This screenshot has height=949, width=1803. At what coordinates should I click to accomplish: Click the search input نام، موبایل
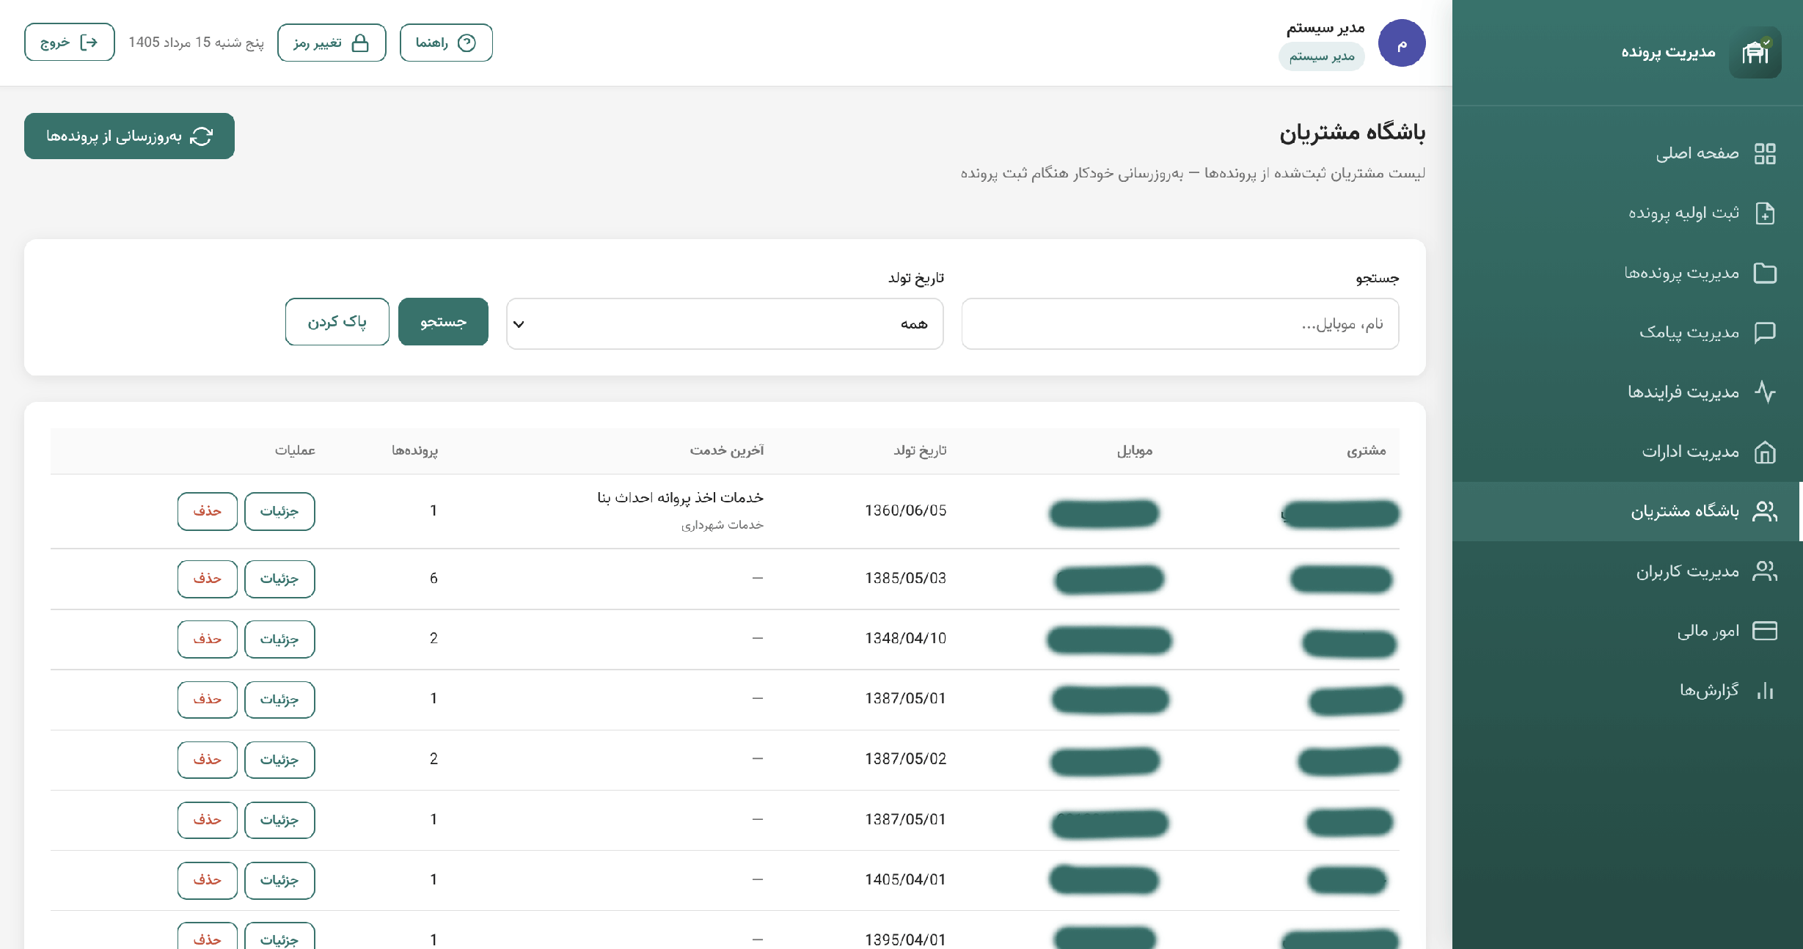click(1180, 323)
